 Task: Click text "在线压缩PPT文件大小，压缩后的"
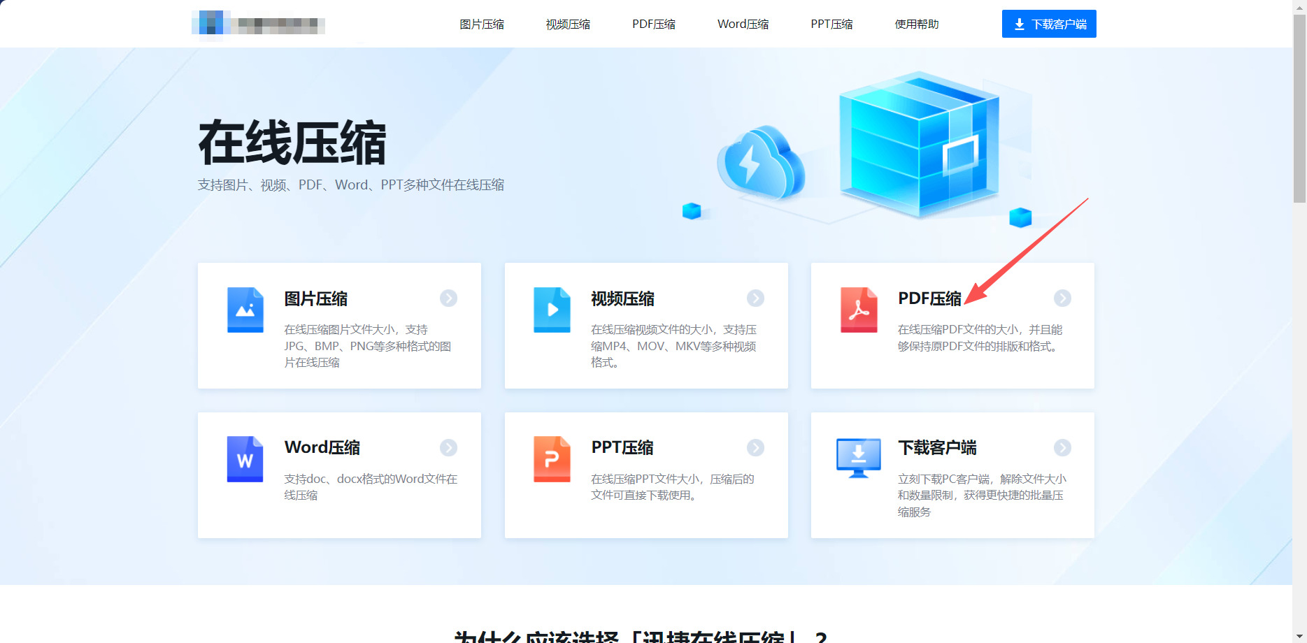(x=672, y=479)
